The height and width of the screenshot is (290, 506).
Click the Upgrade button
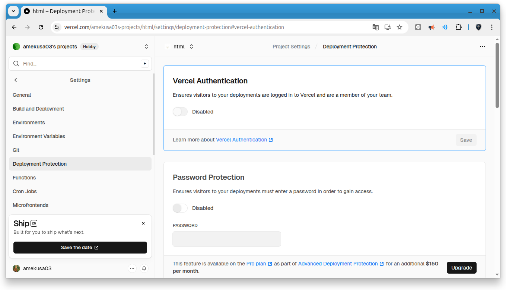click(x=461, y=268)
